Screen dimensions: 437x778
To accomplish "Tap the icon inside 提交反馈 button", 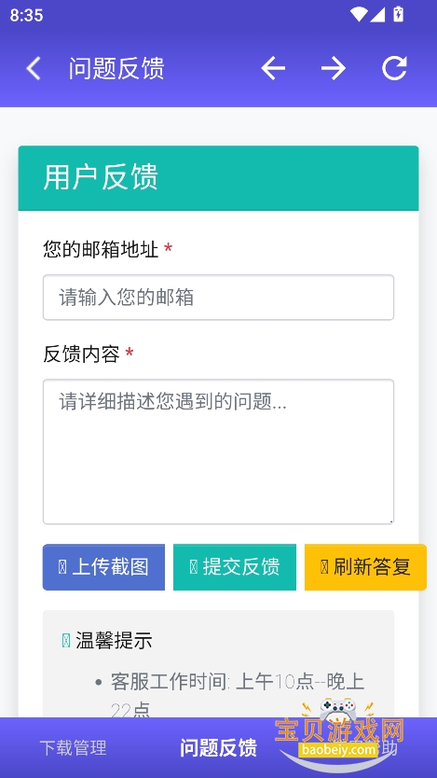I will (x=194, y=566).
